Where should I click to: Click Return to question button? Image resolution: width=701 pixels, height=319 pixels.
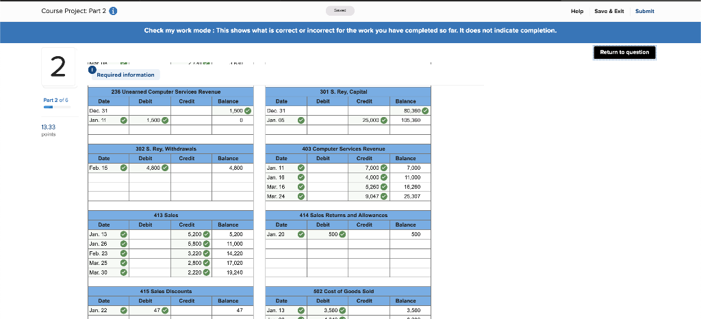coord(624,52)
